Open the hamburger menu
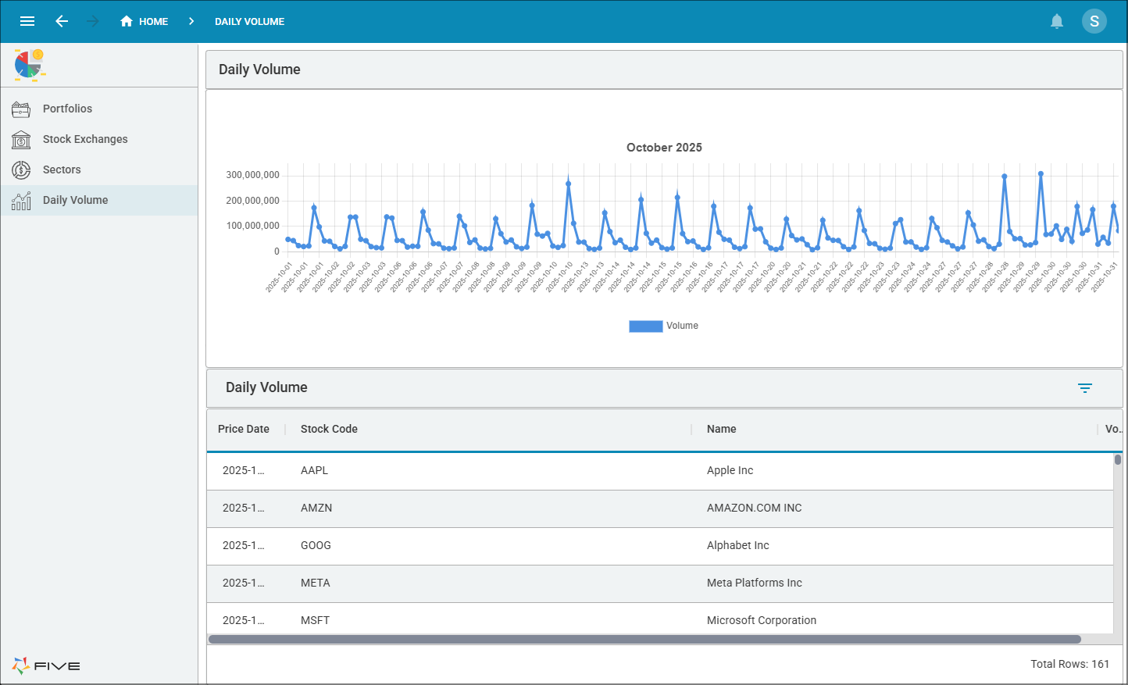Screen dimensions: 1128x685 27,21
